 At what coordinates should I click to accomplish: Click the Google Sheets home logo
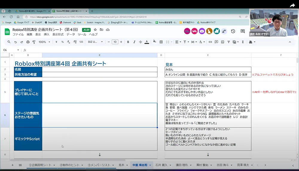7,32
